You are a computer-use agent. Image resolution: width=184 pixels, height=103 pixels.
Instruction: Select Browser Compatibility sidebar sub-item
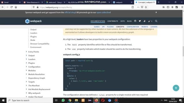pos(40,44)
